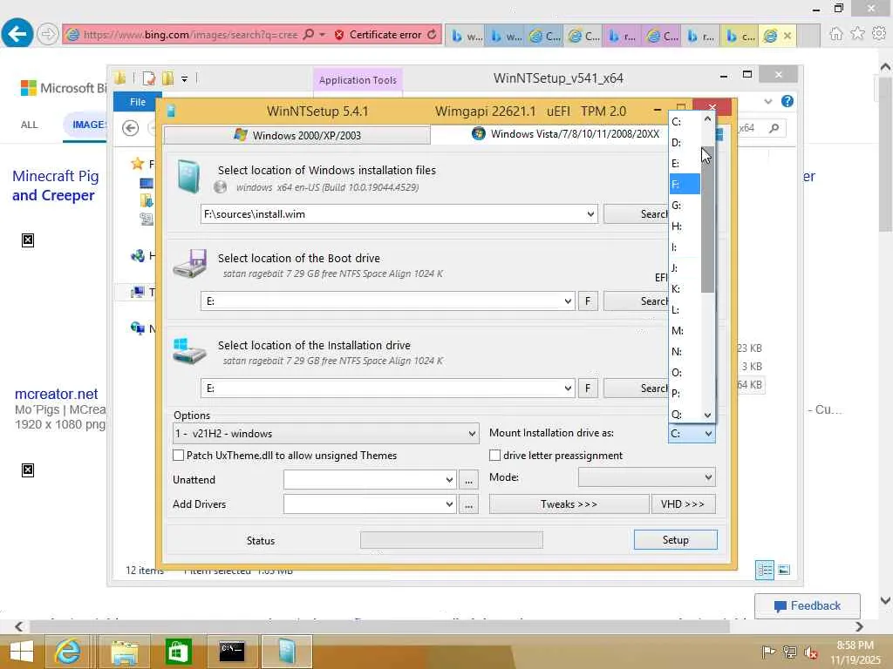
Task: Expand the Boot drive E: dropdown
Action: coord(567,301)
